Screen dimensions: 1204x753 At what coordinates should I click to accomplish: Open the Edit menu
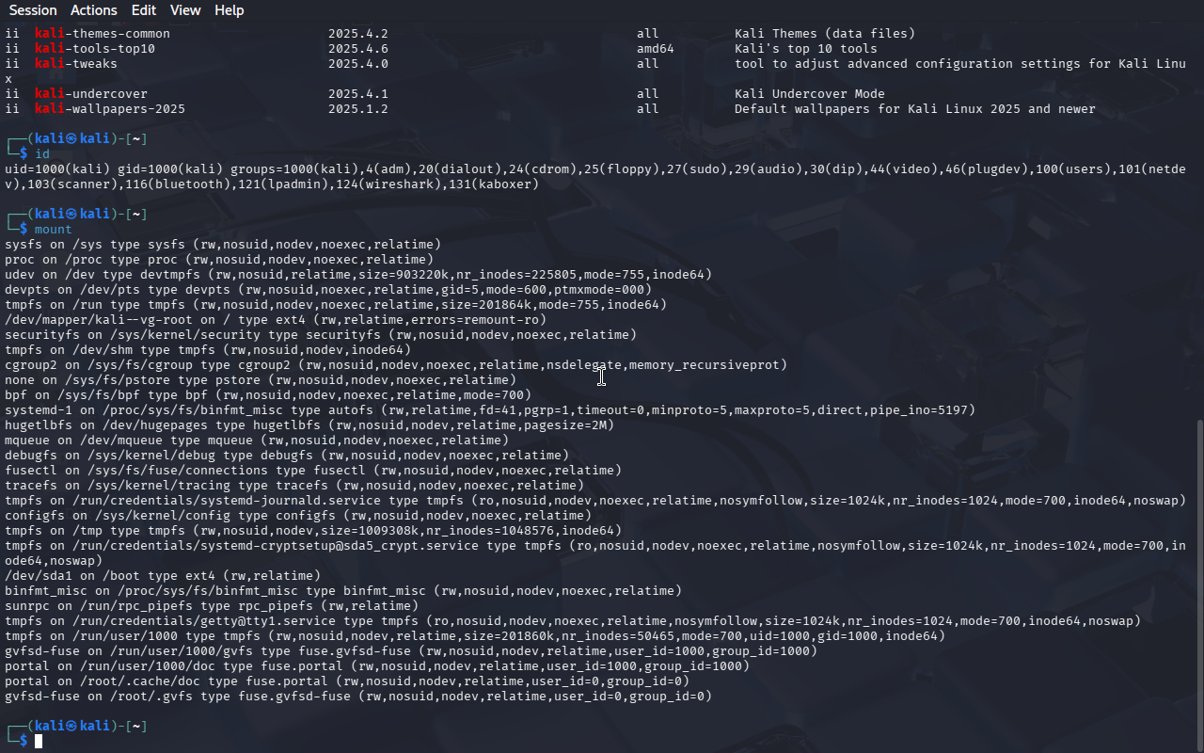[x=144, y=10]
